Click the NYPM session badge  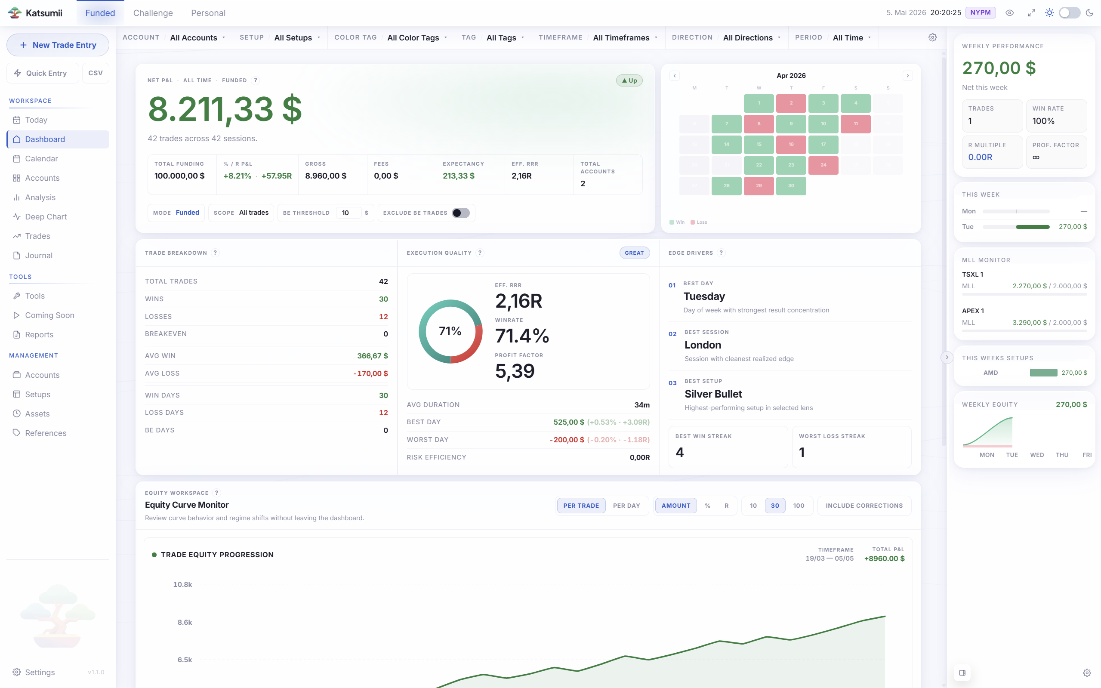pos(981,13)
